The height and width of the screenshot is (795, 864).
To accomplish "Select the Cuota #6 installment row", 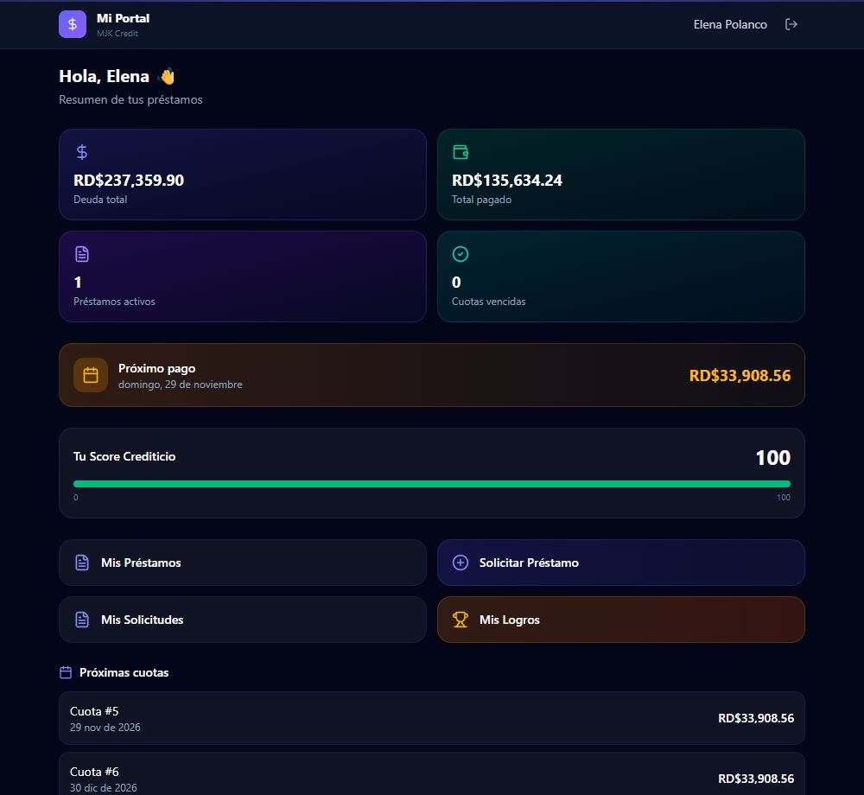I will point(432,774).
